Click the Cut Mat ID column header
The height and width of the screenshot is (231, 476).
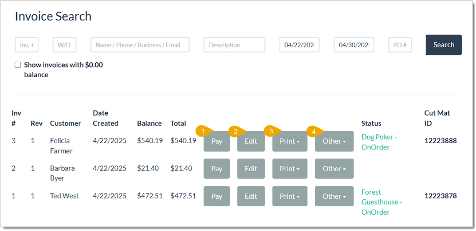tap(437, 118)
